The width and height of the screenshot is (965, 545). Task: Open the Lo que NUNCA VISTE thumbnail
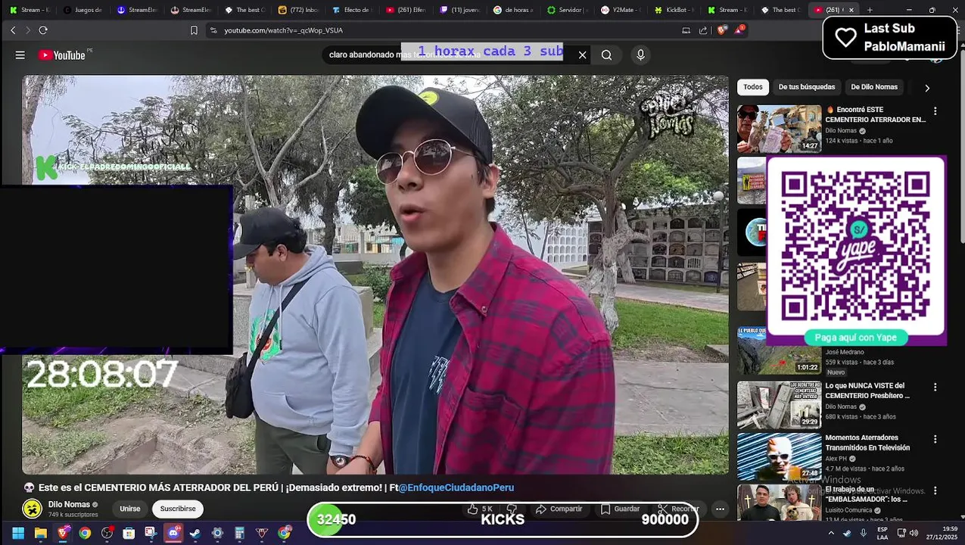point(779,405)
